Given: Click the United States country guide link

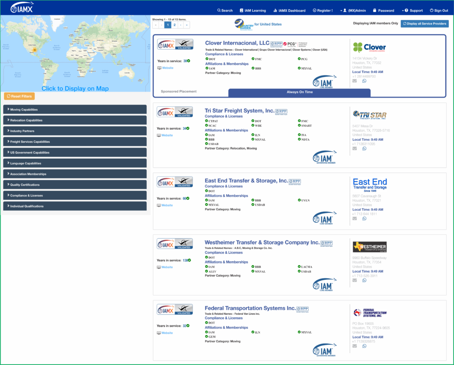Looking at the screenshot, I should tap(268, 24).
